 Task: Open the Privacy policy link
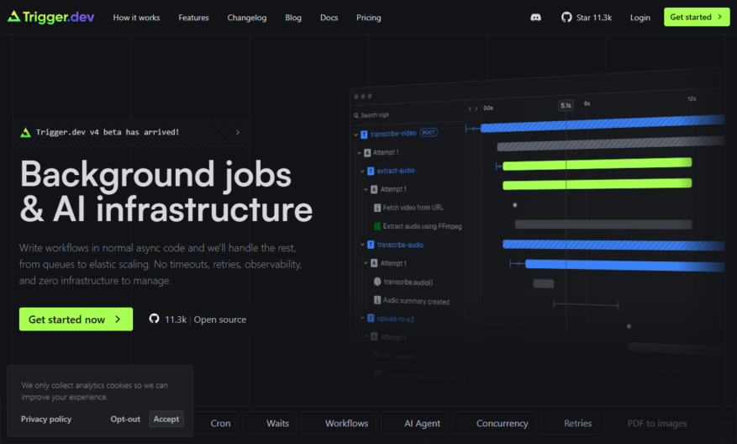(x=46, y=419)
